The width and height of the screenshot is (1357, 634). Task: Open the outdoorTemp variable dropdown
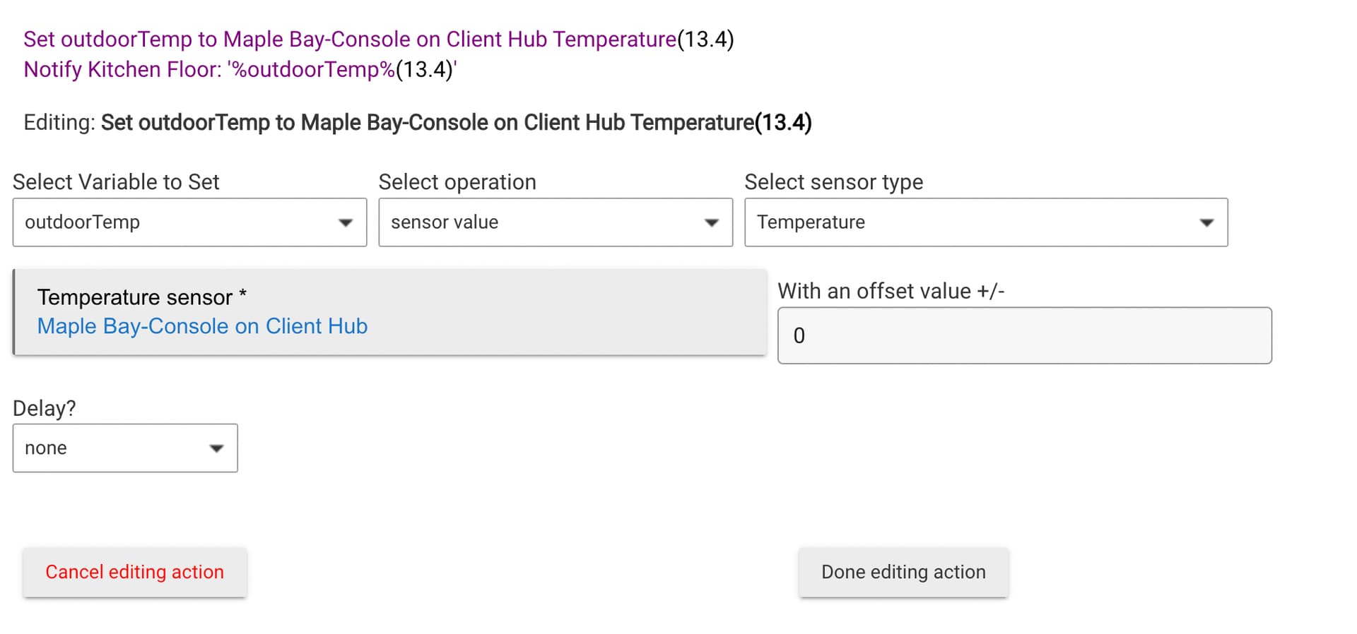tap(189, 222)
